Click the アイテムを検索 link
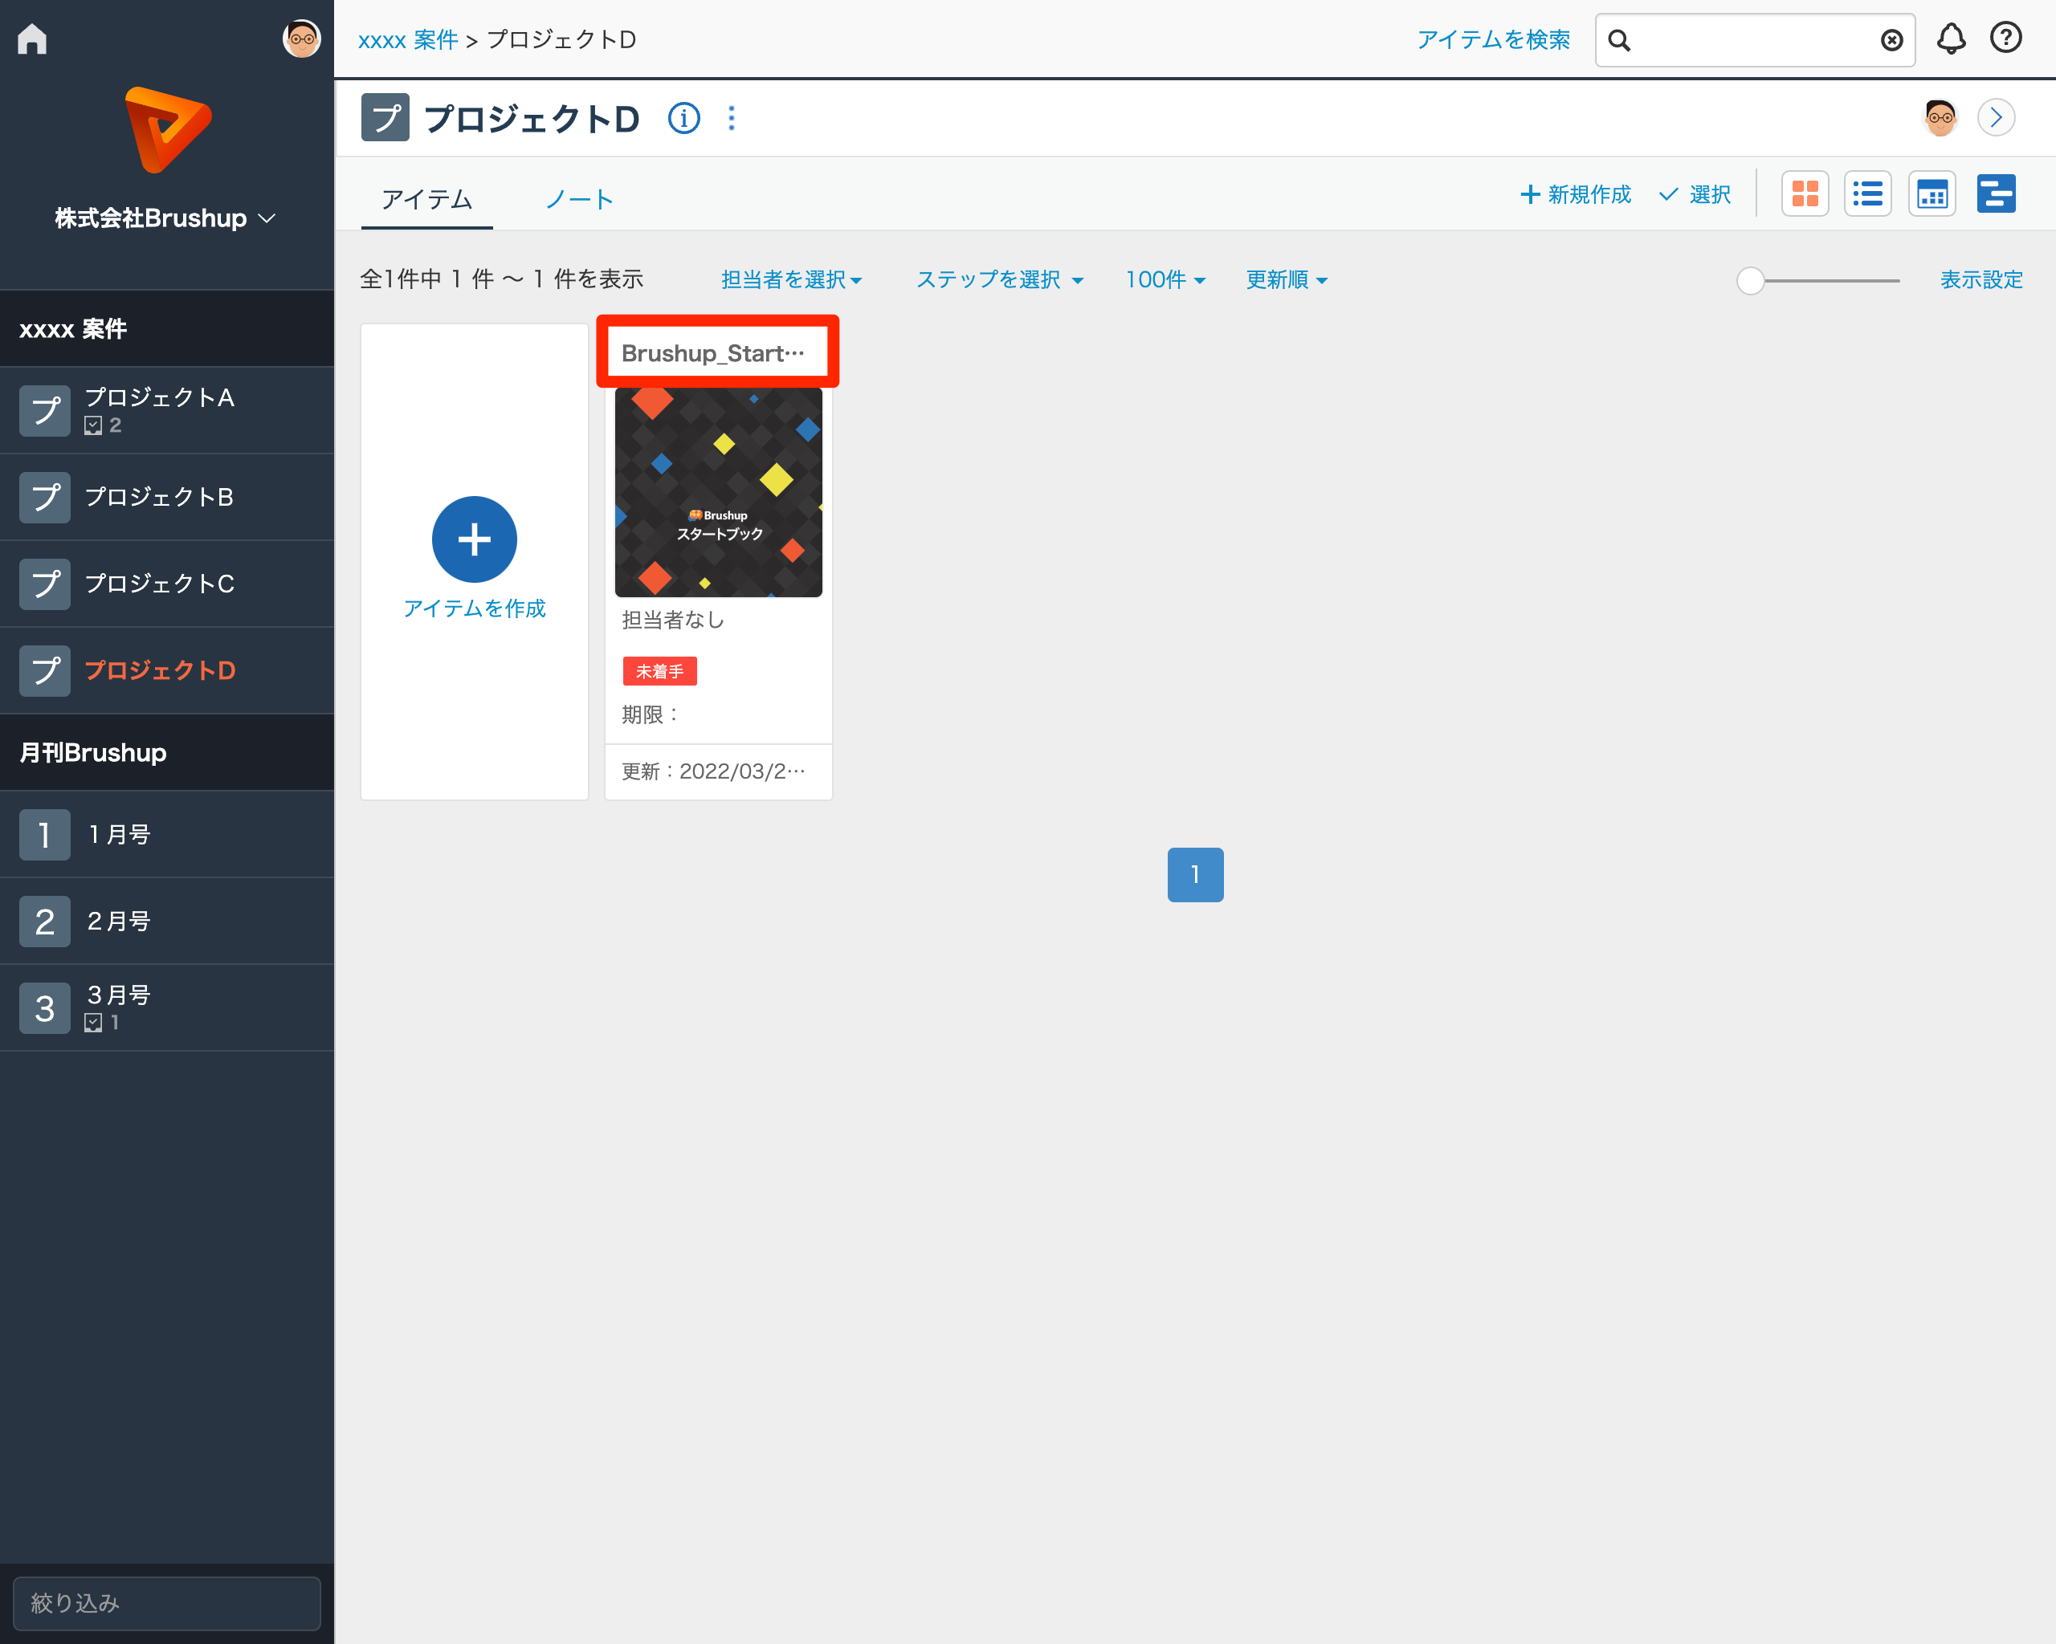The height and width of the screenshot is (1644, 2056). click(x=1493, y=40)
